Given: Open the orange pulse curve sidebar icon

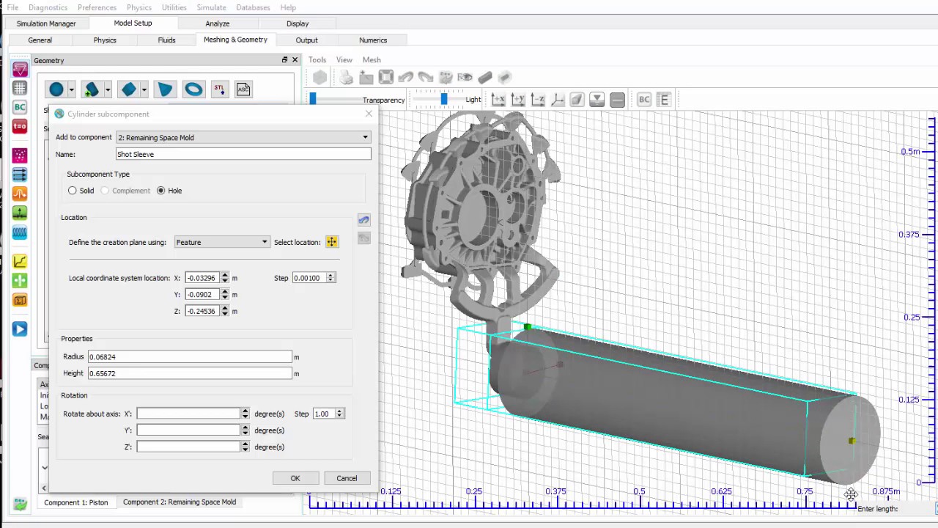Looking at the screenshot, I should 20,194.
